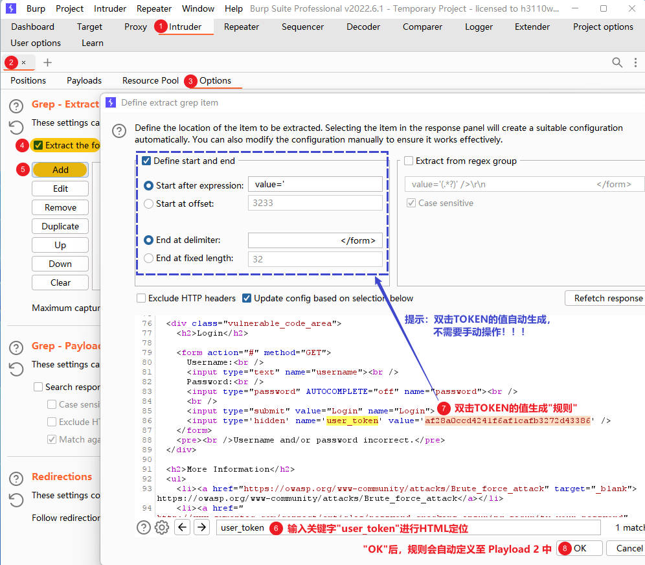Open the Window menu
The width and height of the screenshot is (645, 565).
pos(198,8)
